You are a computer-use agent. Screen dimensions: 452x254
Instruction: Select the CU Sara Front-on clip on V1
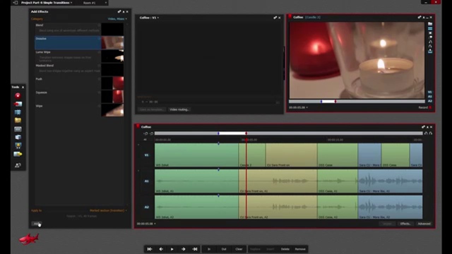point(291,155)
